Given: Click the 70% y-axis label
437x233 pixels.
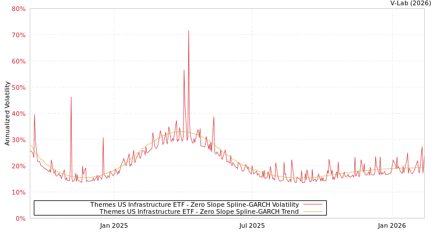Looking at the screenshot, I should click(19, 35).
